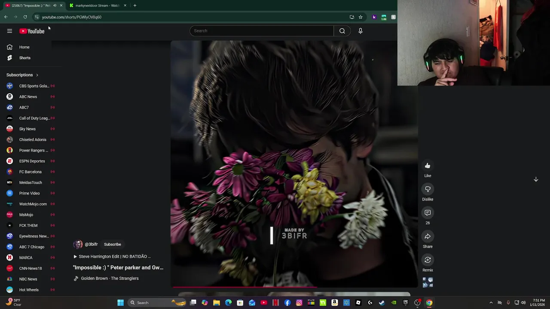Image resolution: width=550 pixels, height=309 pixels.
Task: Mute the YouTube tab audio icon
Action: click(x=55, y=6)
